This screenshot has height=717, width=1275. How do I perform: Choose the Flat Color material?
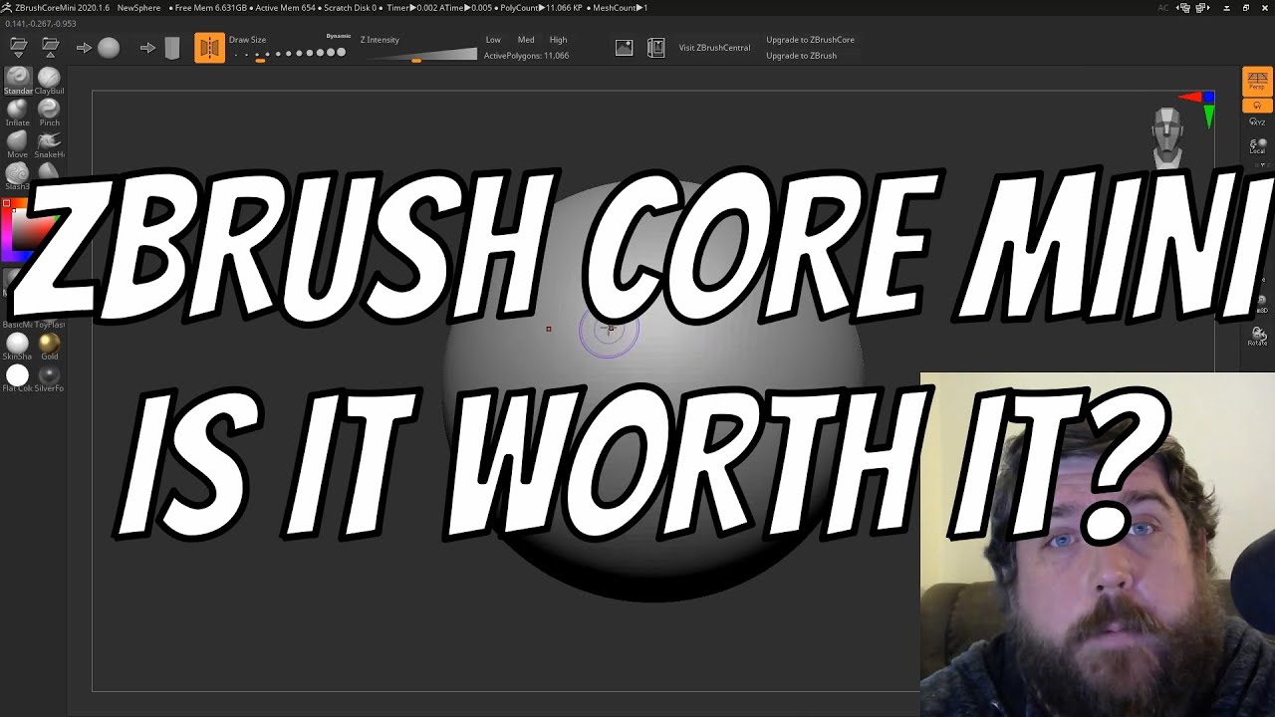point(18,377)
